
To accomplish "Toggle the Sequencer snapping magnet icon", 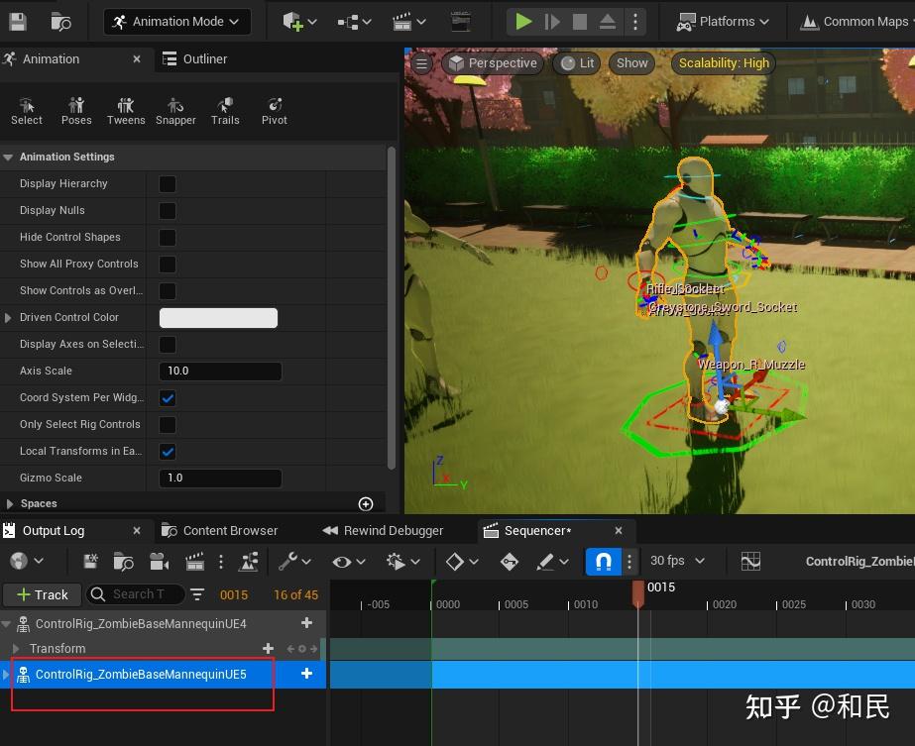I will (603, 562).
